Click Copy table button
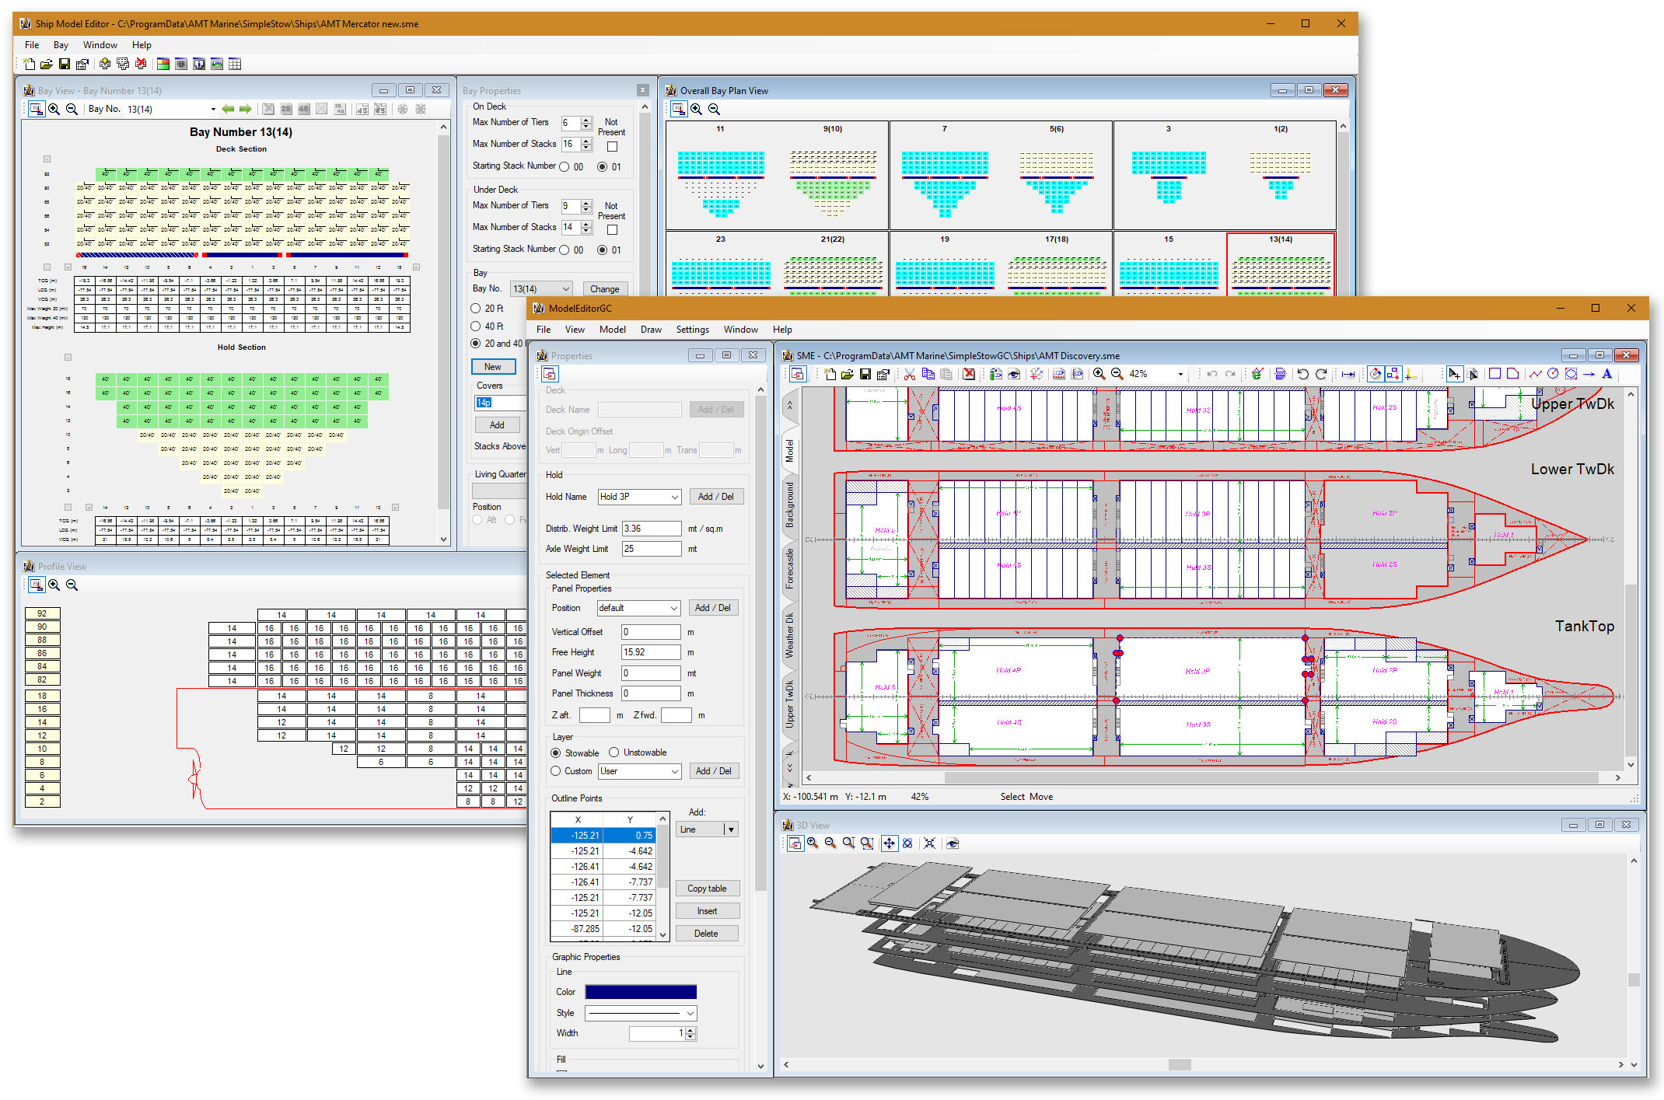 [707, 889]
